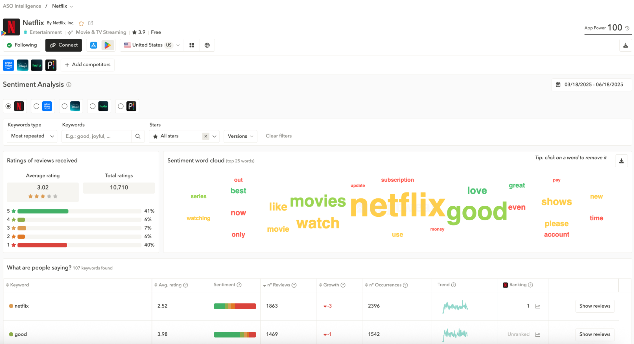Click the 5 star rating bar
Image resolution: width=634 pixels, height=344 pixels.
tap(79, 211)
